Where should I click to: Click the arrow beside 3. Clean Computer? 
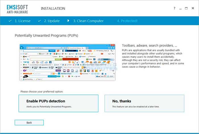(69, 20)
